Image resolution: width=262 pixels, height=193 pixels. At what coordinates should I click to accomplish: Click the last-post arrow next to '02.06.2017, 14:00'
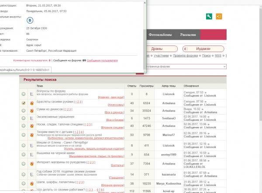click(208, 116)
